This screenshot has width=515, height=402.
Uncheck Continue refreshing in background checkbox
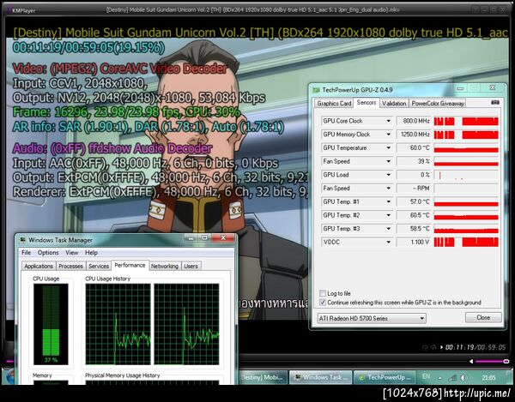pos(323,303)
